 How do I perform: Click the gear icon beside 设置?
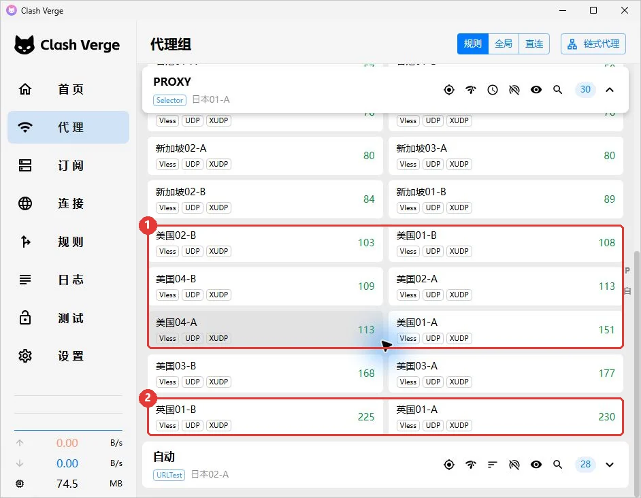coord(25,356)
